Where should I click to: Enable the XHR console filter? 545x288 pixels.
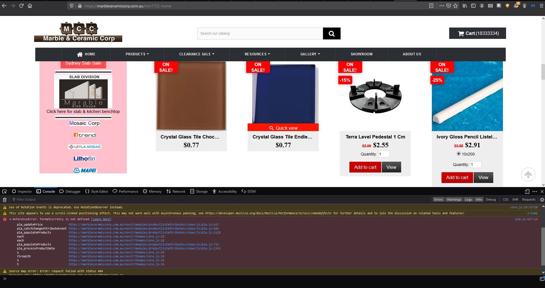515,199
